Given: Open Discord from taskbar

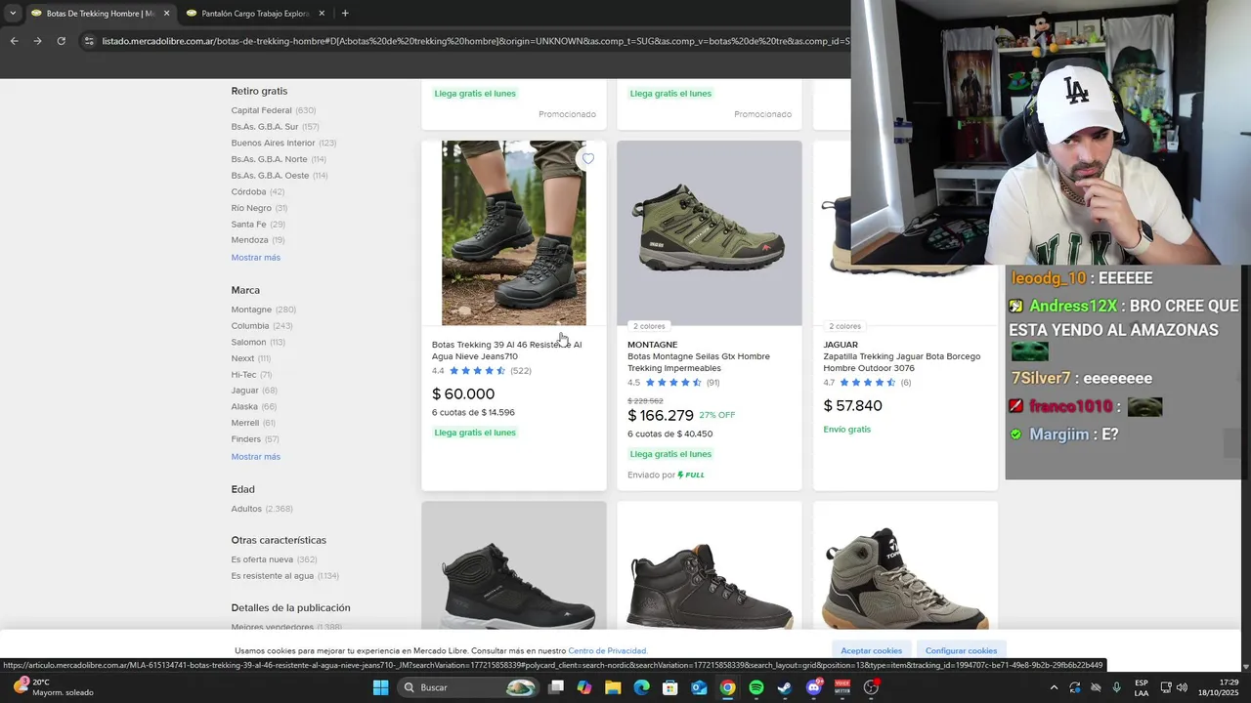Looking at the screenshot, I should [x=813, y=687].
